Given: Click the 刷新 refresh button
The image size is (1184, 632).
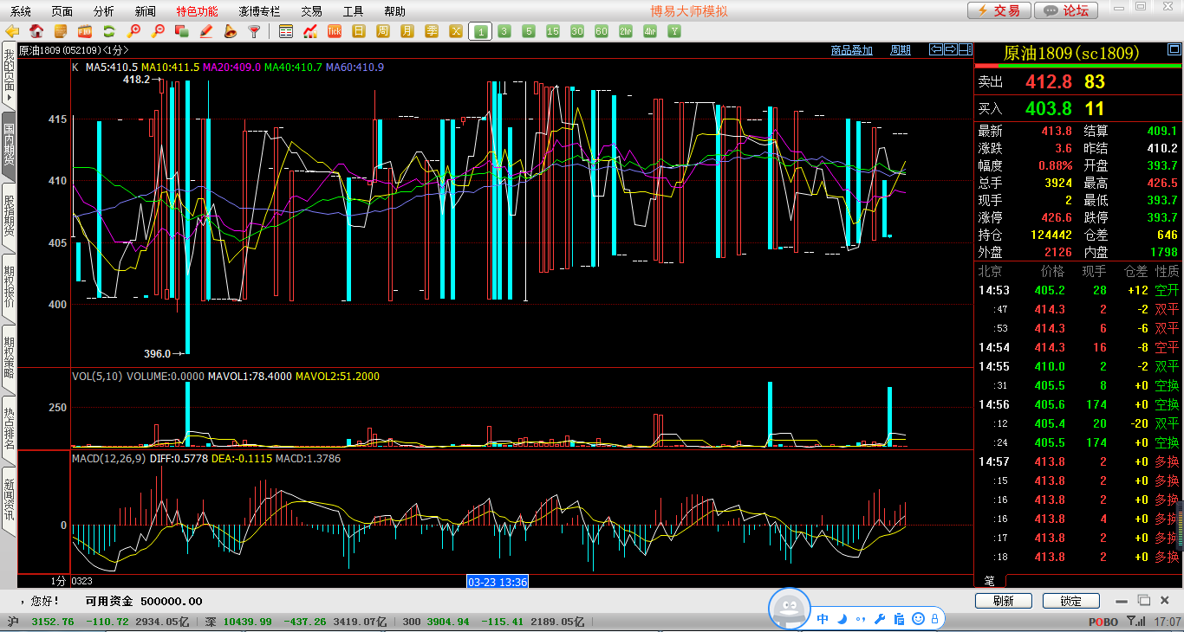Looking at the screenshot, I should [x=1004, y=601].
